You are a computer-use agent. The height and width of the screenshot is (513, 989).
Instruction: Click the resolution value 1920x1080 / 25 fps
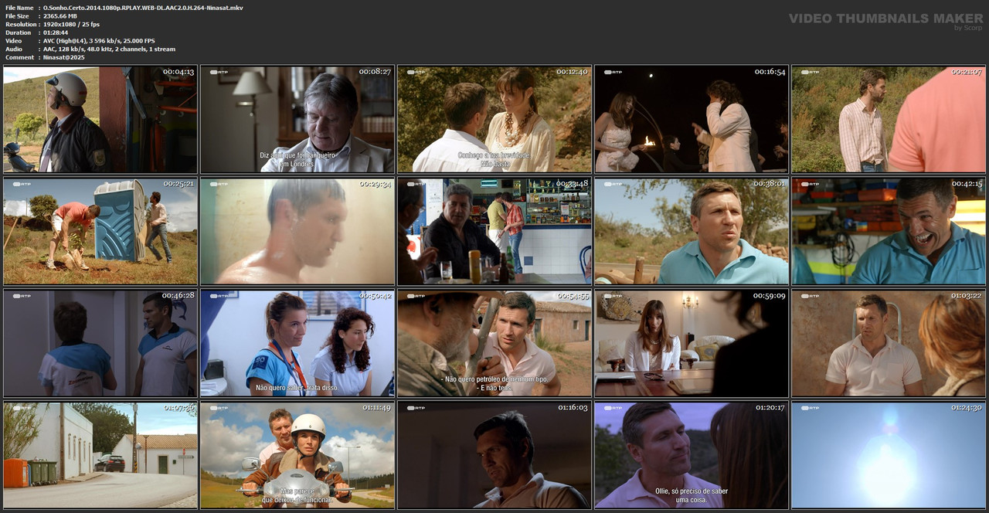[x=71, y=24]
